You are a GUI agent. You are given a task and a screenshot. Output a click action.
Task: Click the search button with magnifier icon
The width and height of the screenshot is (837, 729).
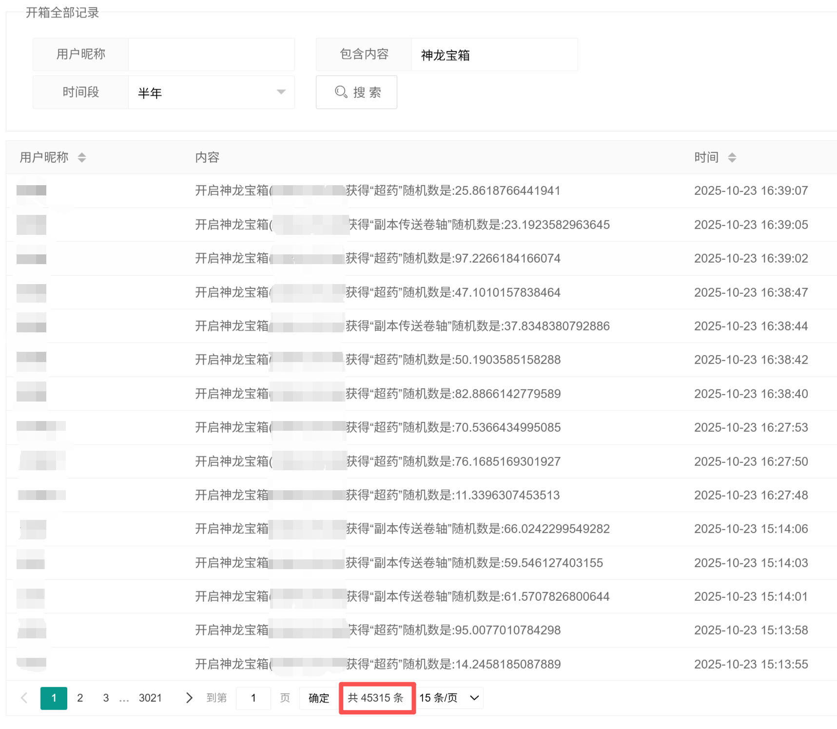(x=356, y=92)
